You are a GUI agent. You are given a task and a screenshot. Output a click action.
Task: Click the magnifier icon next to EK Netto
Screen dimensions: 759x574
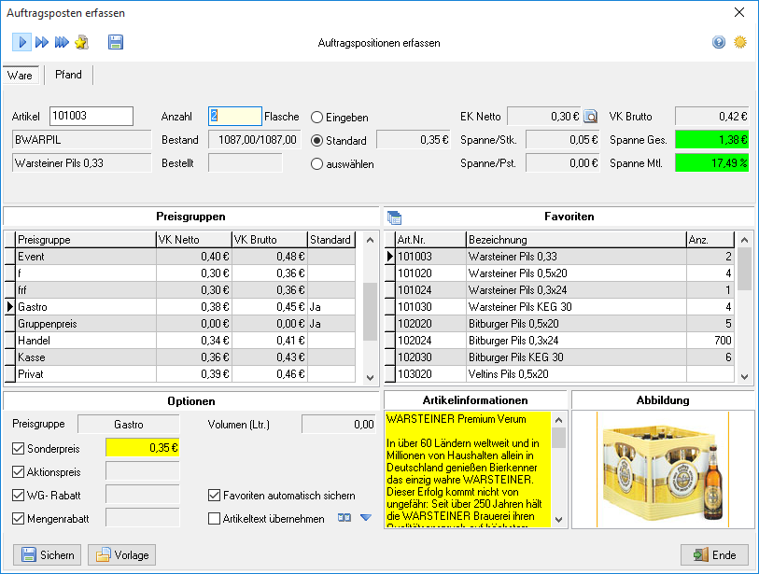(590, 117)
